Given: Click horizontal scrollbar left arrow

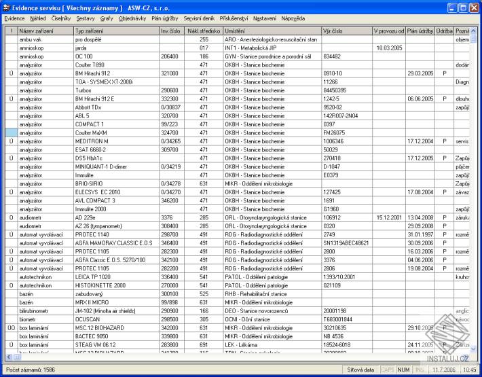Looking at the screenshot, I should [9, 357].
